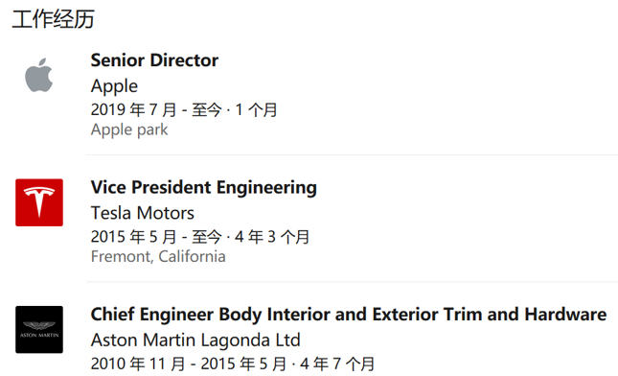
Task: Click the 4 年 7 个月 Aston Martin duration
Action: (337, 364)
